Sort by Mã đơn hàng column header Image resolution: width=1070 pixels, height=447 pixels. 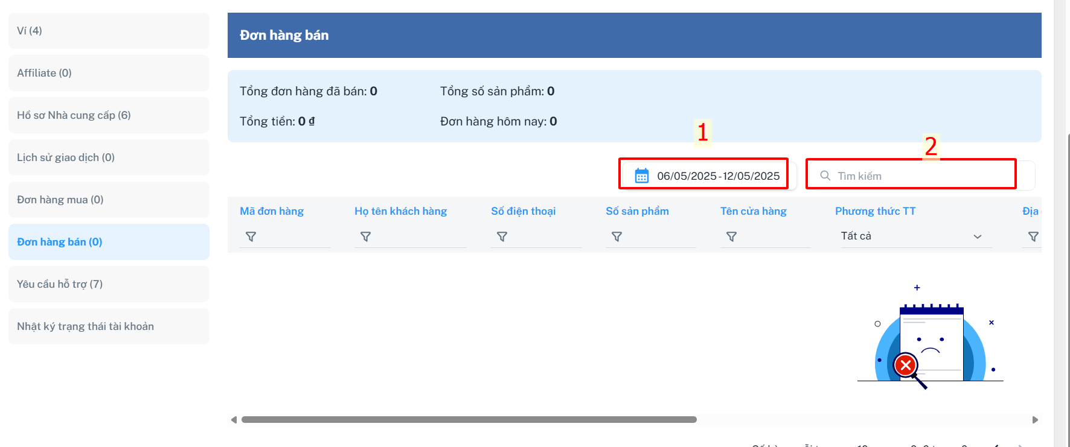[x=272, y=211]
